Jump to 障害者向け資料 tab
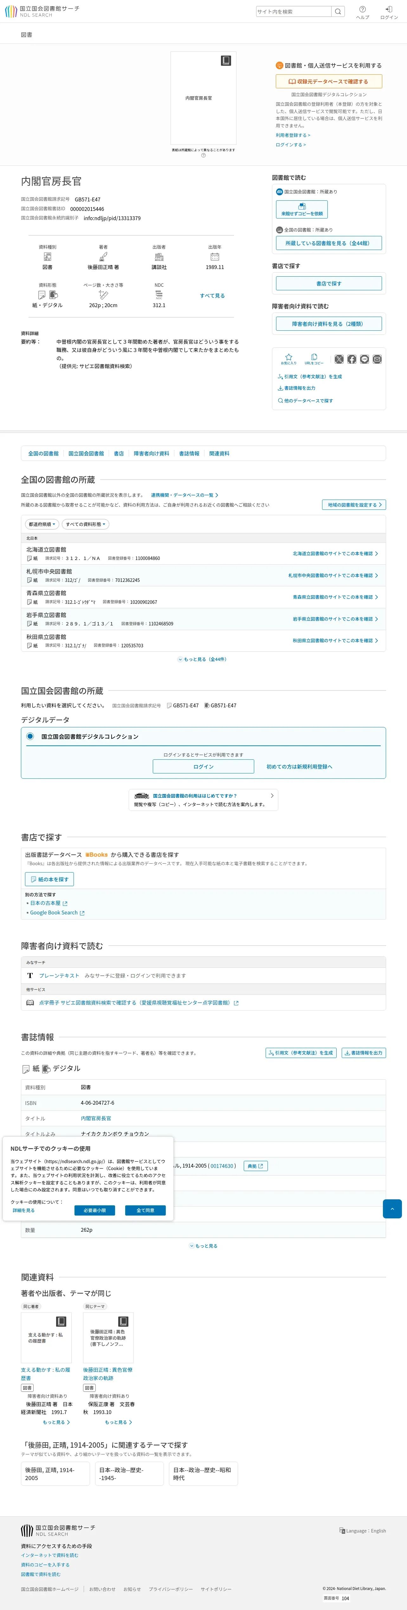 click(152, 453)
